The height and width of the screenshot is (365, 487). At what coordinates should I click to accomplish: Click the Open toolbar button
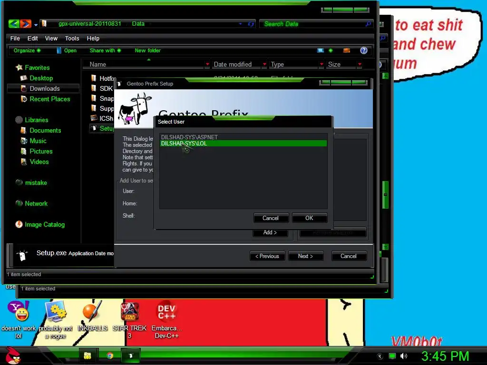pyautogui.click(x=67, y=50)
